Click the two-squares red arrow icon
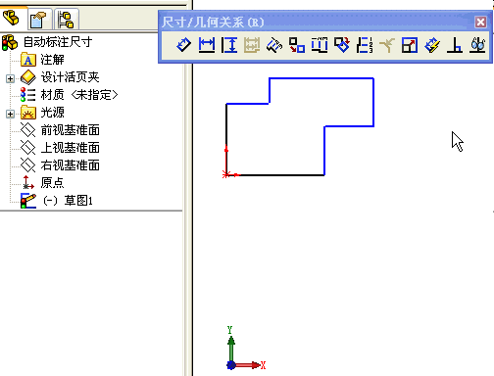 click(297, 45)
